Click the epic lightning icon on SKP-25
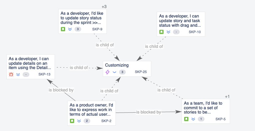The height and width of the screenshot is (131, 255). pos(108,72)
